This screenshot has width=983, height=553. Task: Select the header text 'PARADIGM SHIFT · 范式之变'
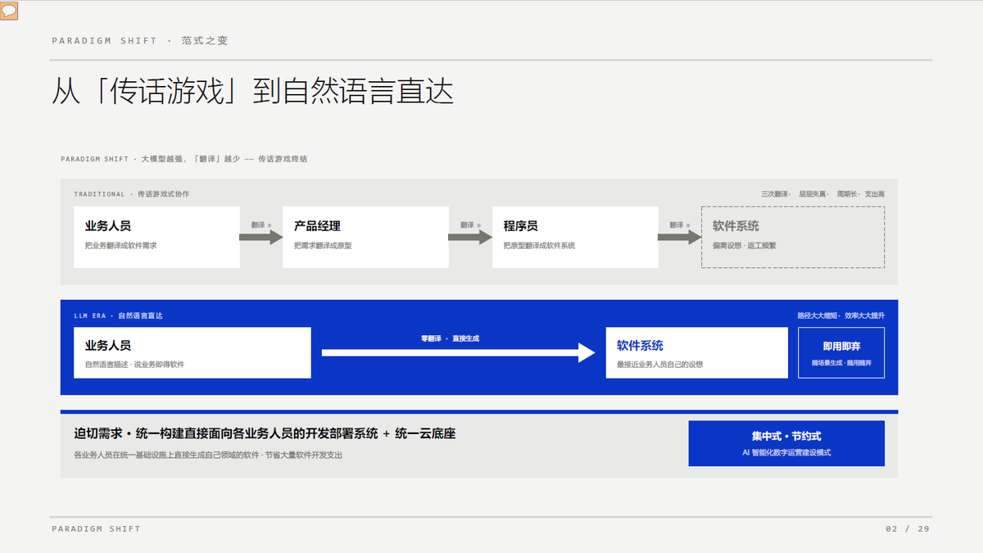coord(140,40)
